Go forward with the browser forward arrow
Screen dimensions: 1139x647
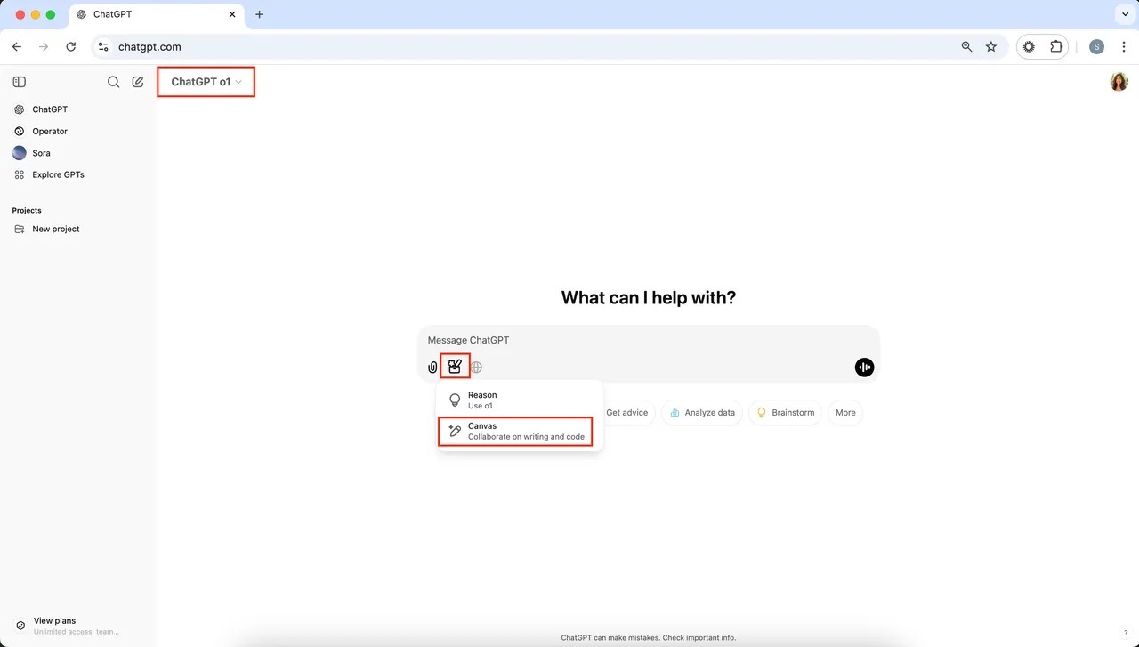pyautogui.click(x=44, y=47)
